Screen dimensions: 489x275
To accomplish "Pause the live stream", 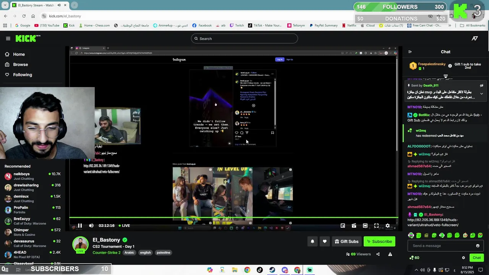I will click(80, 226).
